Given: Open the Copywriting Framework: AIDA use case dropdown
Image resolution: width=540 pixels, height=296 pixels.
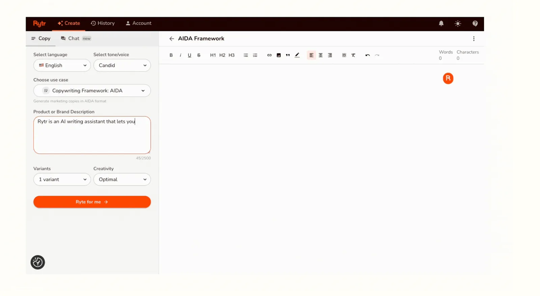Looking at the screenshot, I should [x=92, y=91].
